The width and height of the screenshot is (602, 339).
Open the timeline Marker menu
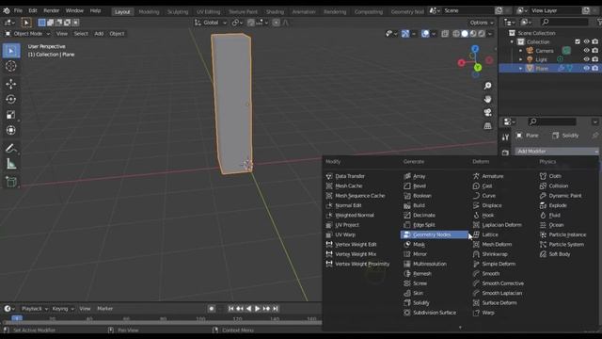pos(104,308)
